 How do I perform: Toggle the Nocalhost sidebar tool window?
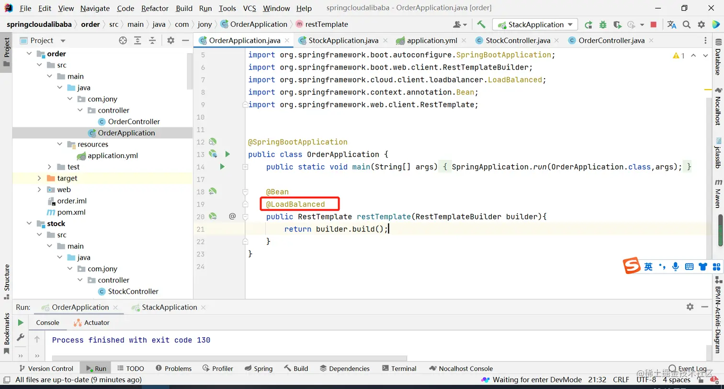point(718,106)
